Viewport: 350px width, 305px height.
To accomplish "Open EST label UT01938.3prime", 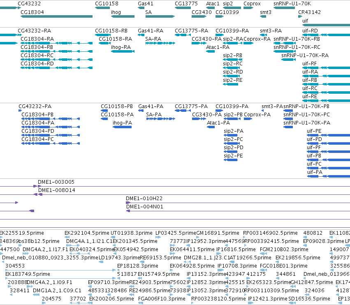I will coord(132,233).
